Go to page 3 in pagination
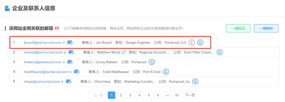Screen dimensions: 285x102 (x=130, y=95)
